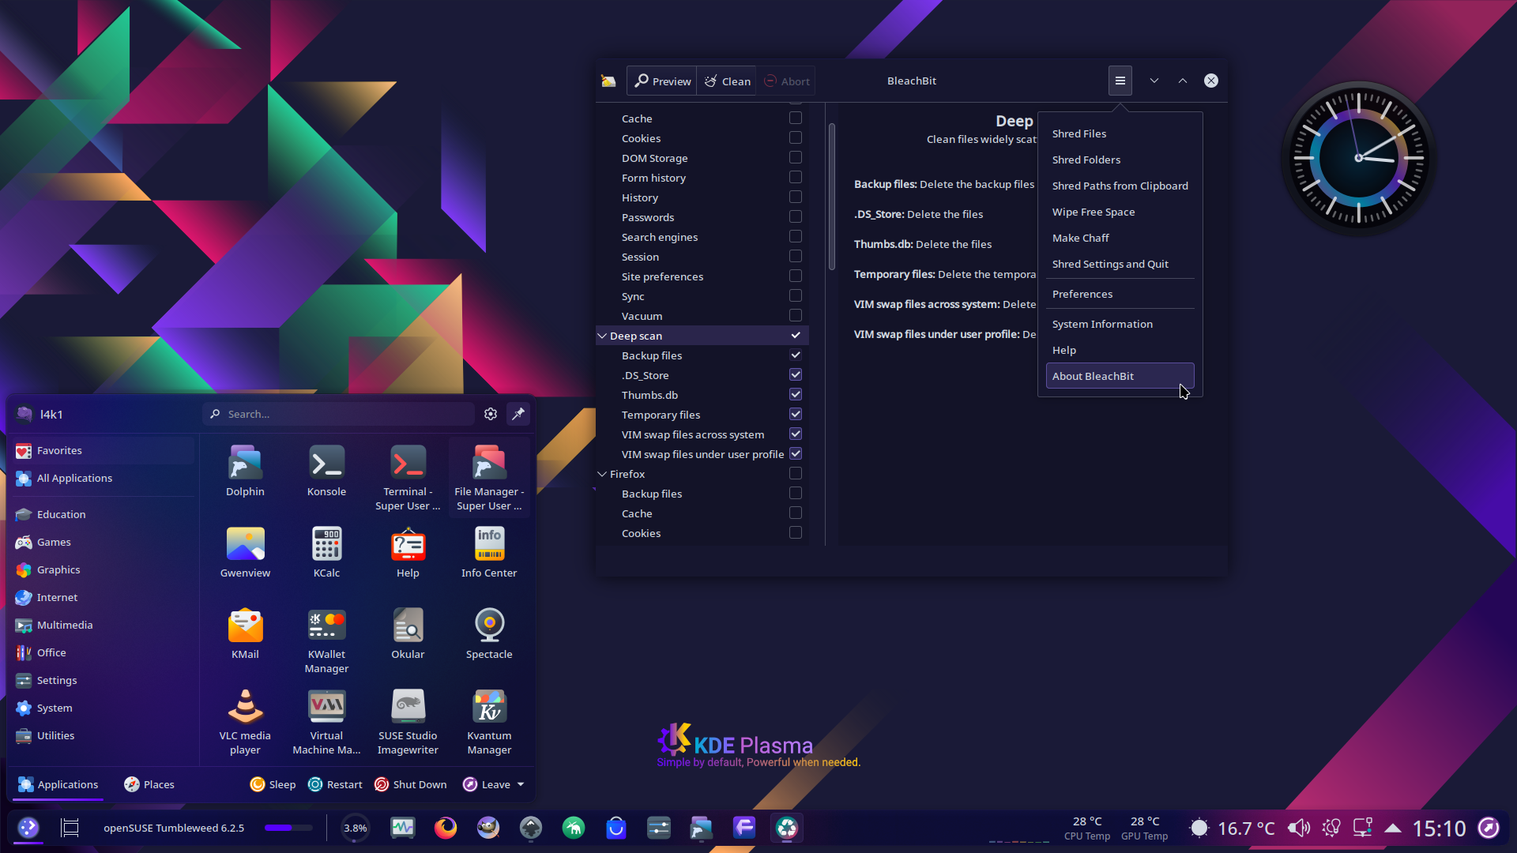Select All Applications category

103,478
